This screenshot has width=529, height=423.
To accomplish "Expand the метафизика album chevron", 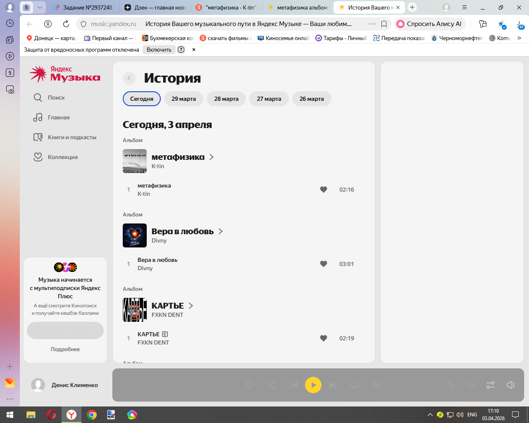I will pyautogui.click(x=212, y=157).
